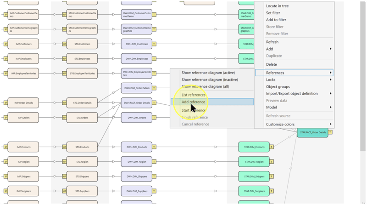Image resolution: width=367 pixels, height=205 pixels.
Task: Select Show reference diagram (active)
Action: pos(208,73)
